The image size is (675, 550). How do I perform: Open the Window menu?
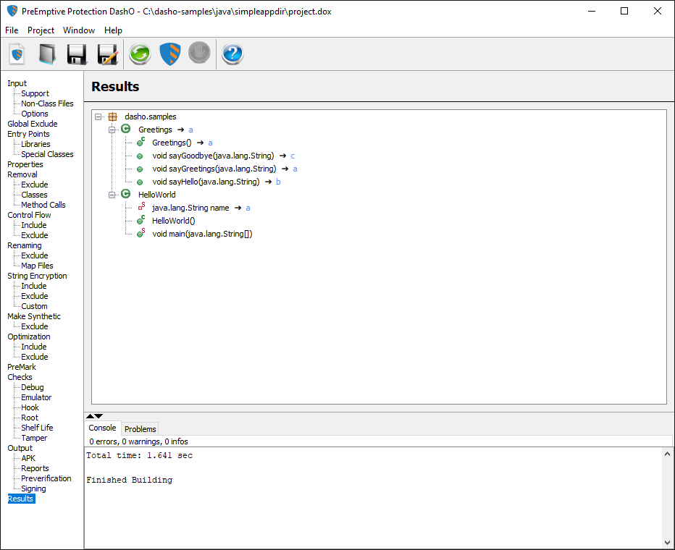click(79, 30)
